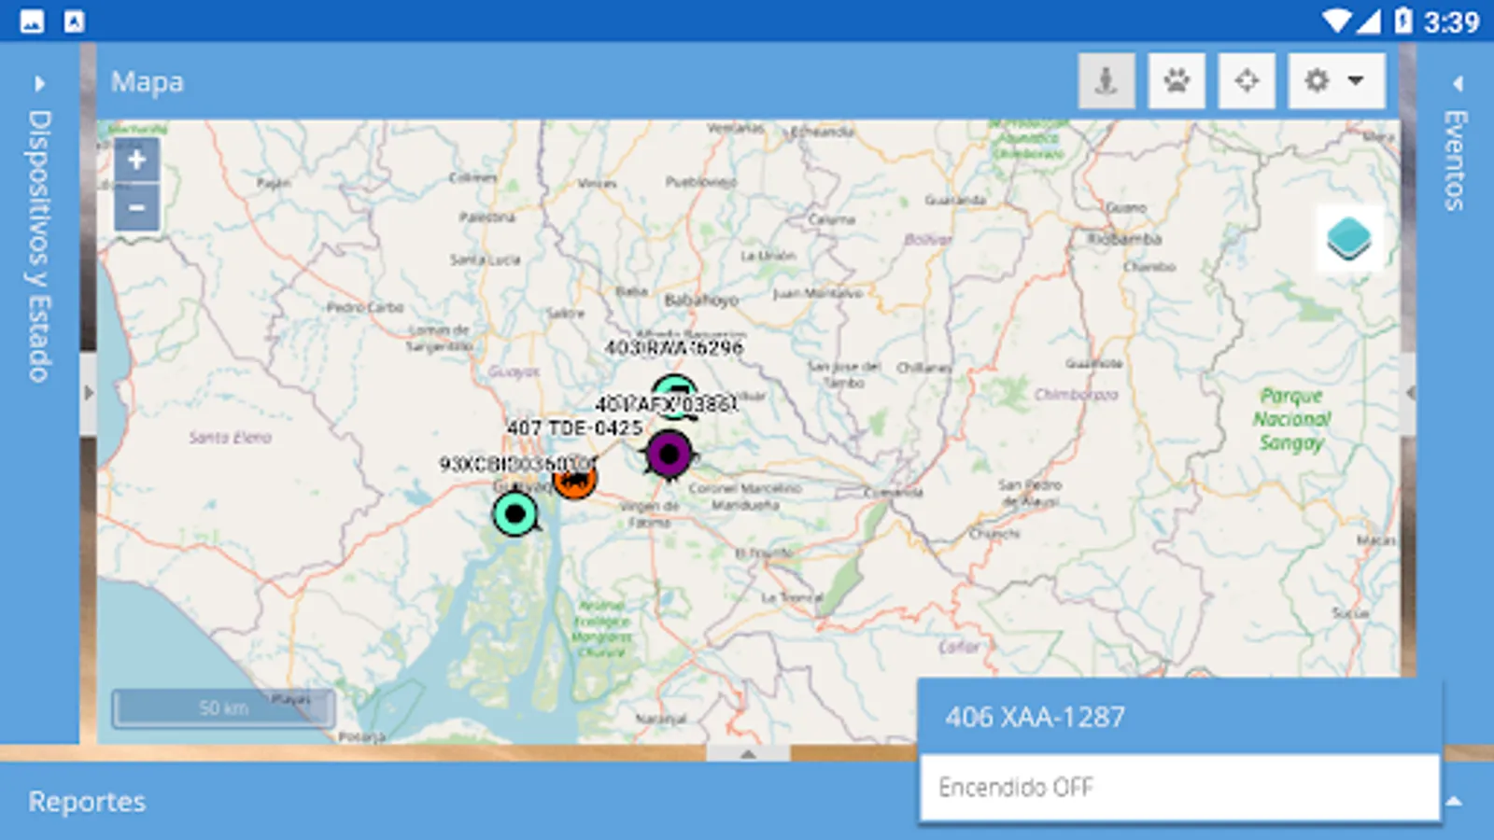This screenshot has height=840, width=1494.
Task: Click the bottom splitter collapse handle
Action: [x=748, y=752]
